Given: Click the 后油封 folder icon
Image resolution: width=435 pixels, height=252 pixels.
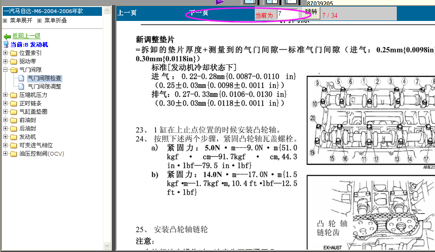Looking at the screenshot, I should [14, 129].
